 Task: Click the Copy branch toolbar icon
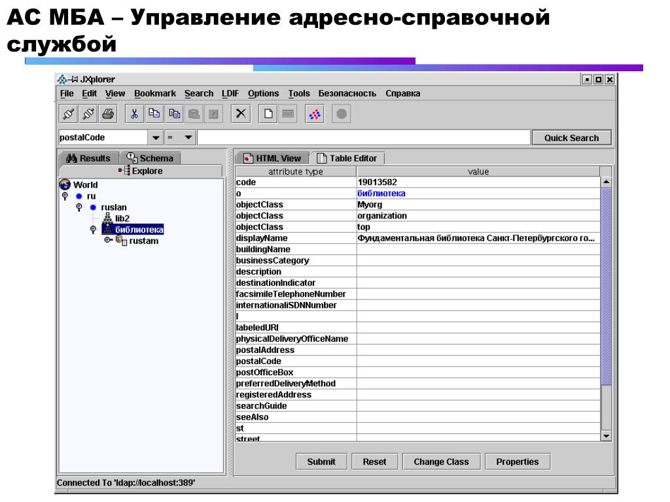154,114
